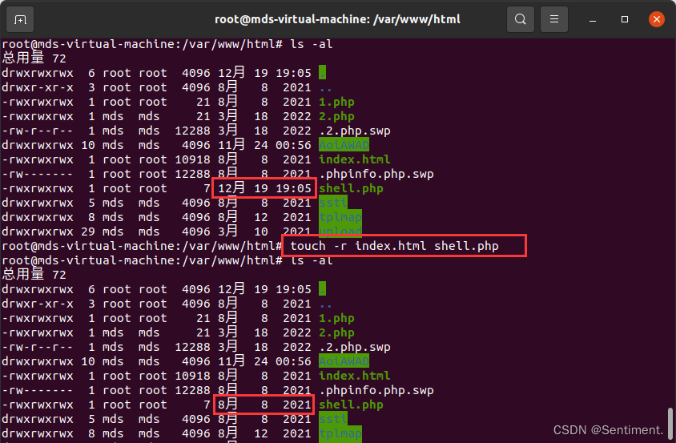Click .2.php.swp in the lower listing
This screenshot has height=443, width=676.
[355, 347]
